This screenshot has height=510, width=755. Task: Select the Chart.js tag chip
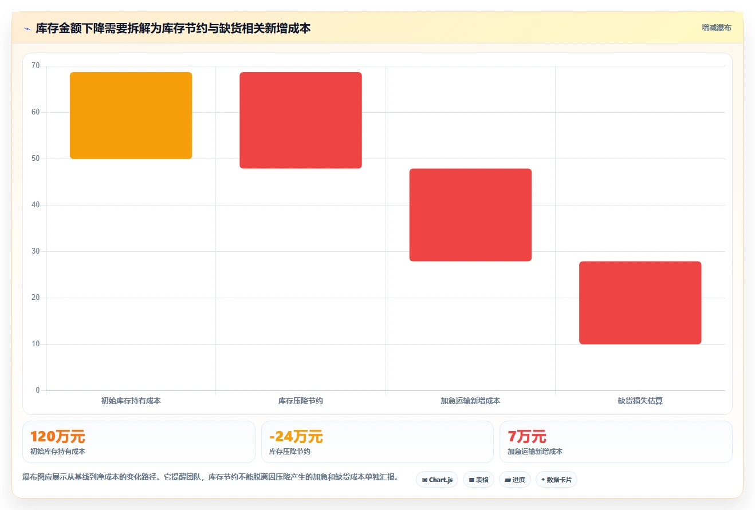pos(437,480)
